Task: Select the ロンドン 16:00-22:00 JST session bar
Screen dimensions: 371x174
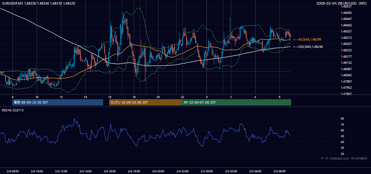Action: (x=145, y=102)
